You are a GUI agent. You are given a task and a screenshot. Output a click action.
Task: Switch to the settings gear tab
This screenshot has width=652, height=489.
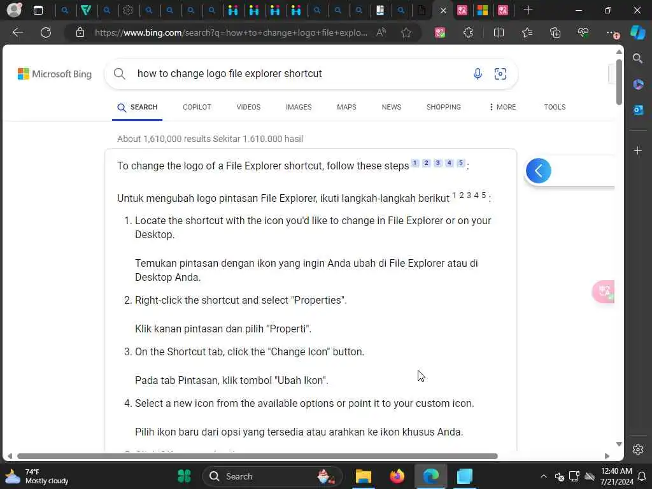click(x=128, y=10)
